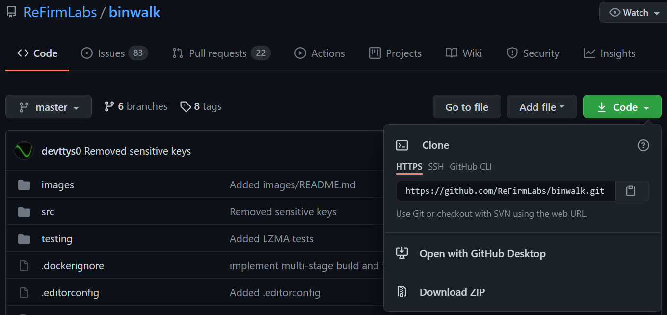The width and height of the screenshot is (667, 315).
Task: Open the ReFirmLabs owner link
Action: pos(60,12)
